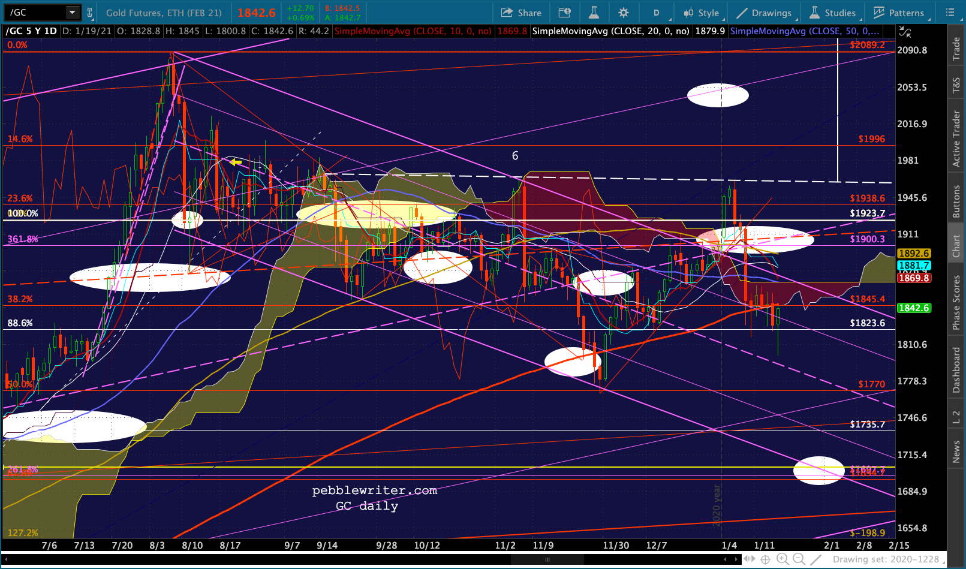The height and width of the screenshot is (569, 966).
Task: Open the Studies menu
Action: (x=832, y=13)
